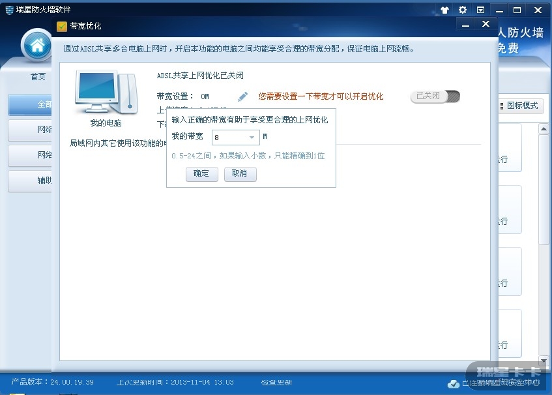The image size is (552, 395).
Task: Maximize the main 瑞星防火墙 window
Action: (x=517, y=10)
